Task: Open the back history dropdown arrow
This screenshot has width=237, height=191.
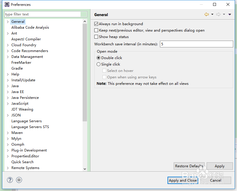Action: click(212, 14)
